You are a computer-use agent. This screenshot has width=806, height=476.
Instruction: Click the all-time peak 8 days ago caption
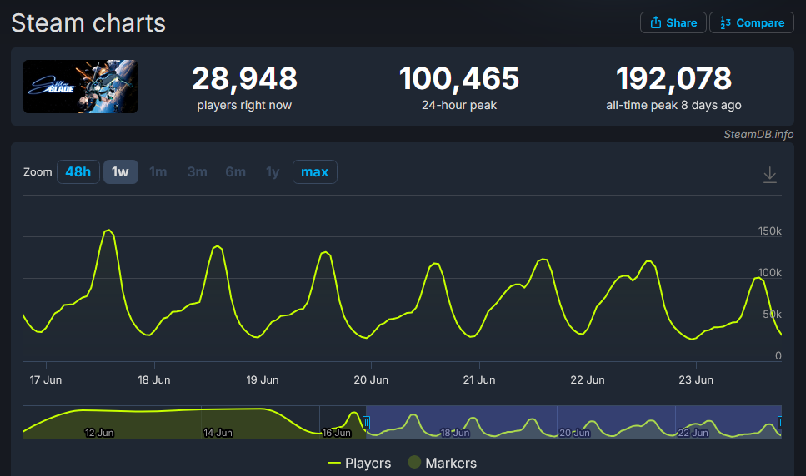pyautogui.click(x=673, y=105)
